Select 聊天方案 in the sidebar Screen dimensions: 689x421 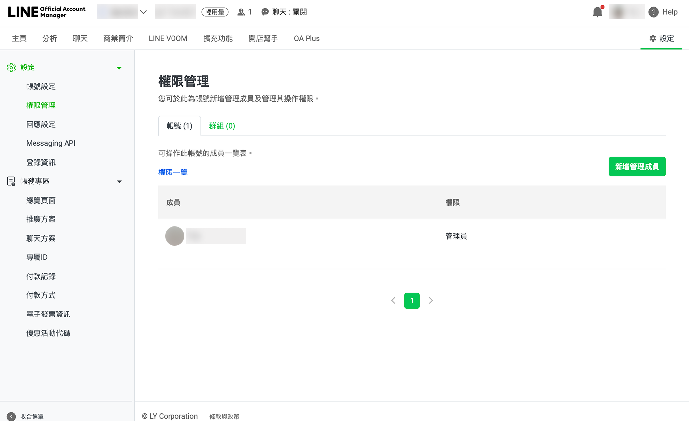[x=41, y=238]
